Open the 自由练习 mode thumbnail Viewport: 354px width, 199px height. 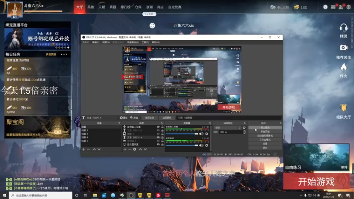pos(316,157)
